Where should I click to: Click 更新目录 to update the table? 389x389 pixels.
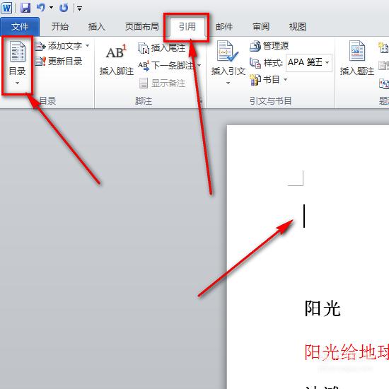[59, 62]
